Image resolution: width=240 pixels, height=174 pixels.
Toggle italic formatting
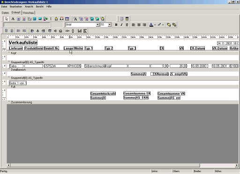click(121, 25)
